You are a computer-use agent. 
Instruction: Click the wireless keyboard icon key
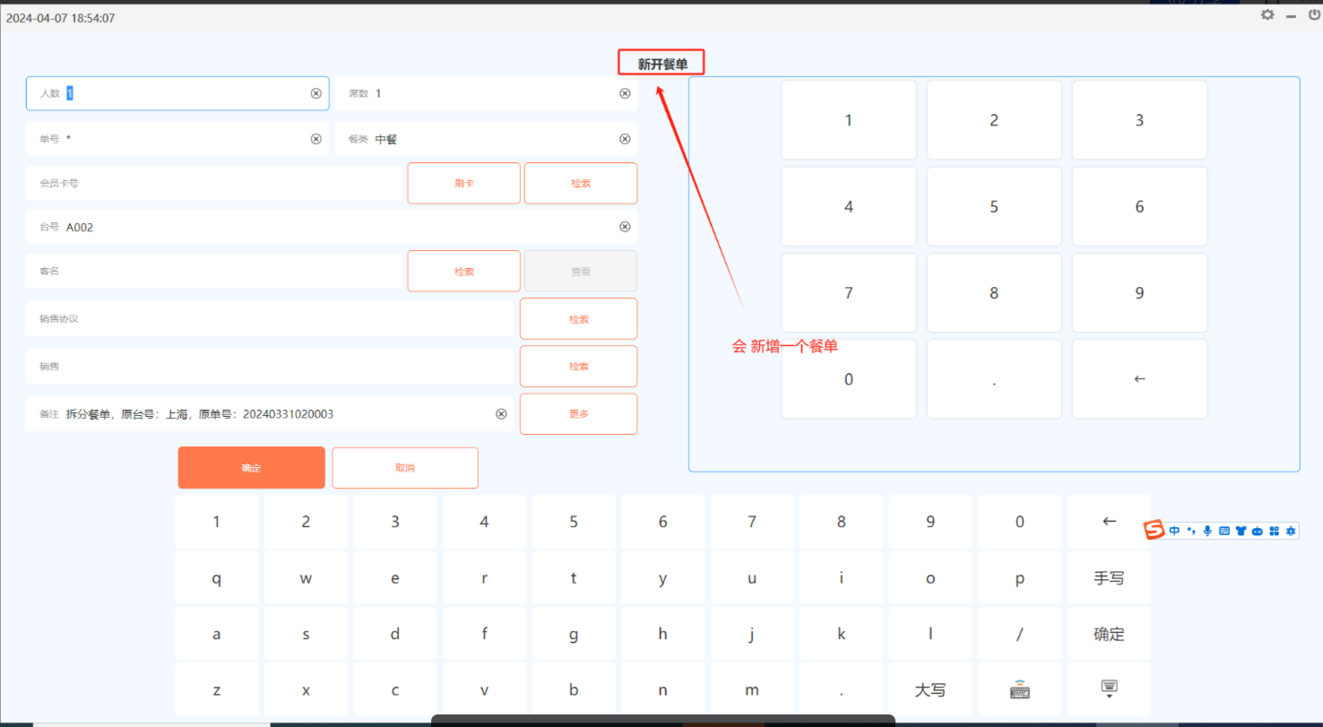click(1019, 690)
